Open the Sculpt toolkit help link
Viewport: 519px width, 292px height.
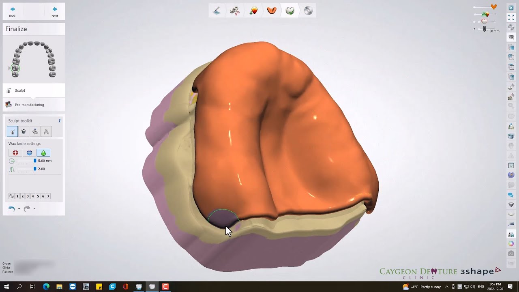click(x=60, y=121)
